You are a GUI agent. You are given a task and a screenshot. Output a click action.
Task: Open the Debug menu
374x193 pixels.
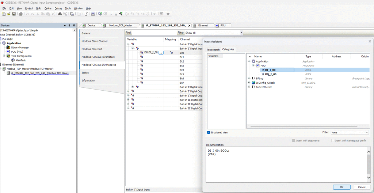(58, 8)
